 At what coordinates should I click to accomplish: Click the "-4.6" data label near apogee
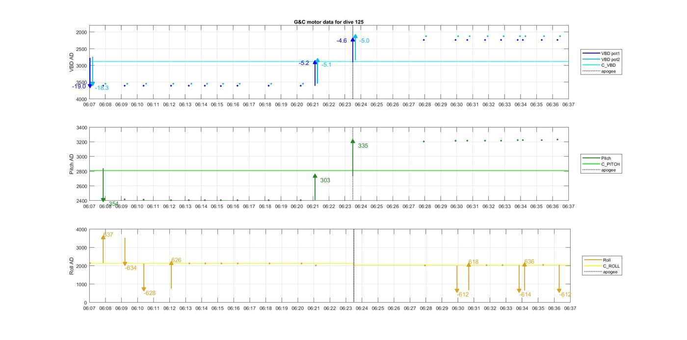[x=342, y=41]
